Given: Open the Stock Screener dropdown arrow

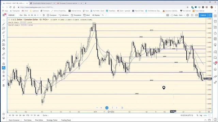Looking at the screenshot, I should tap(21, 120).
